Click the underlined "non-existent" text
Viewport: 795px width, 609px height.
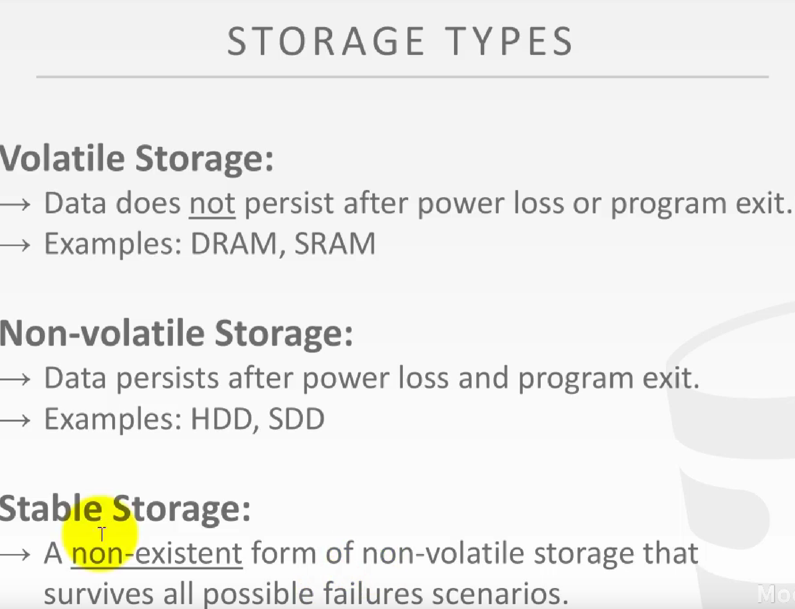(157, 553)
